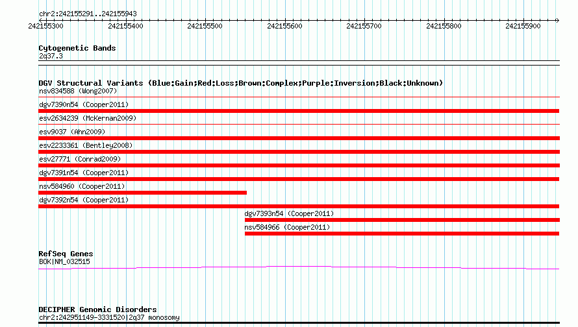Image resolution: width=578 pixels, height=327 pixels.
Task: Click ruler position 242155600
Action: click(x=284, y=26)
